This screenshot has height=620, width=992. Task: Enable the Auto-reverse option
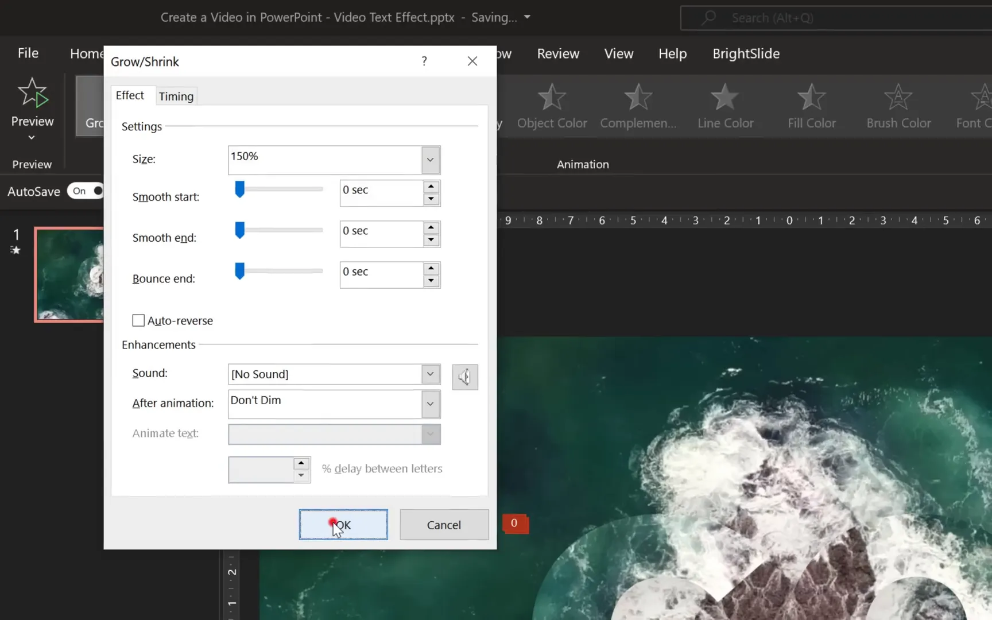138,320
